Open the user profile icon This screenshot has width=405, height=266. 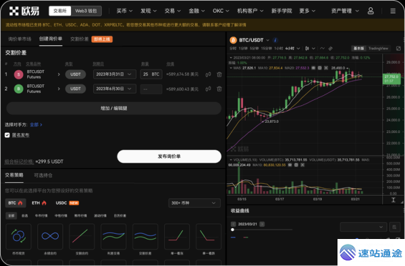(371, 11)
